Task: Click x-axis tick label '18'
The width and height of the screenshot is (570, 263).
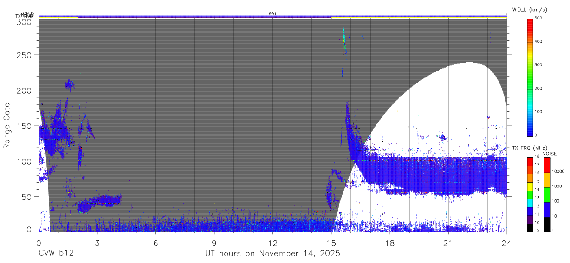Action: point(389,243)
